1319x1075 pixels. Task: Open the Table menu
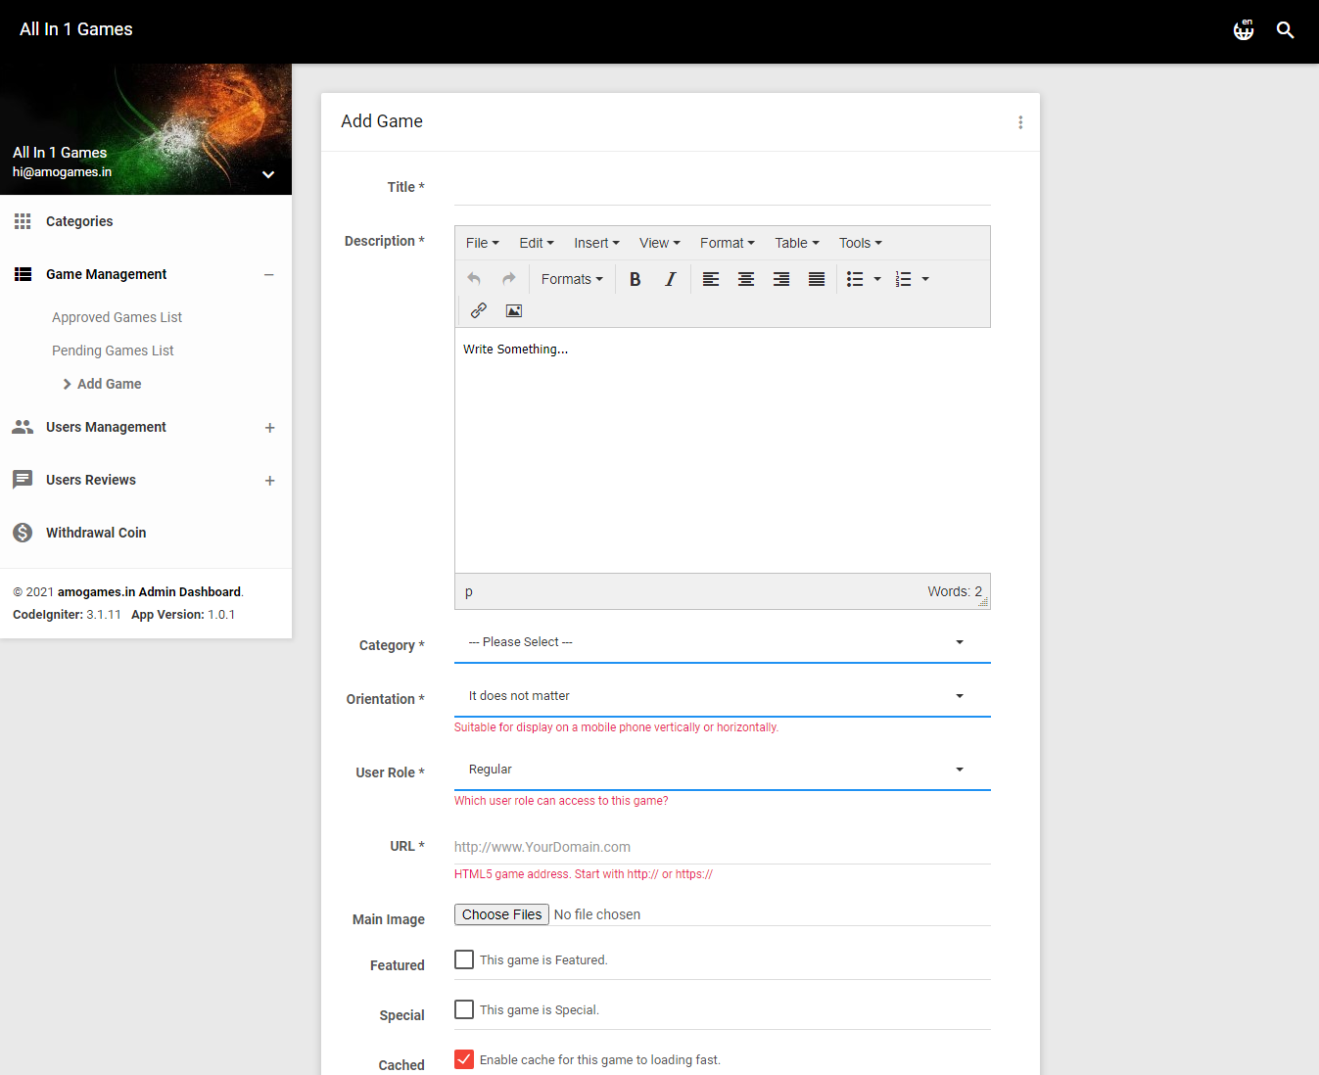(797, 243)
